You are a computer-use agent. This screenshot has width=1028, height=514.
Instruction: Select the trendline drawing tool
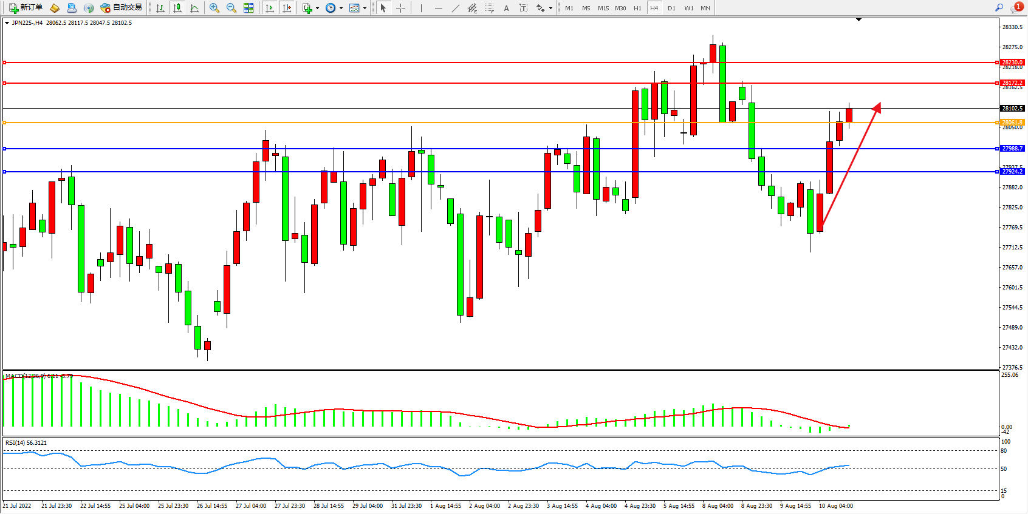tap(456, 8)
